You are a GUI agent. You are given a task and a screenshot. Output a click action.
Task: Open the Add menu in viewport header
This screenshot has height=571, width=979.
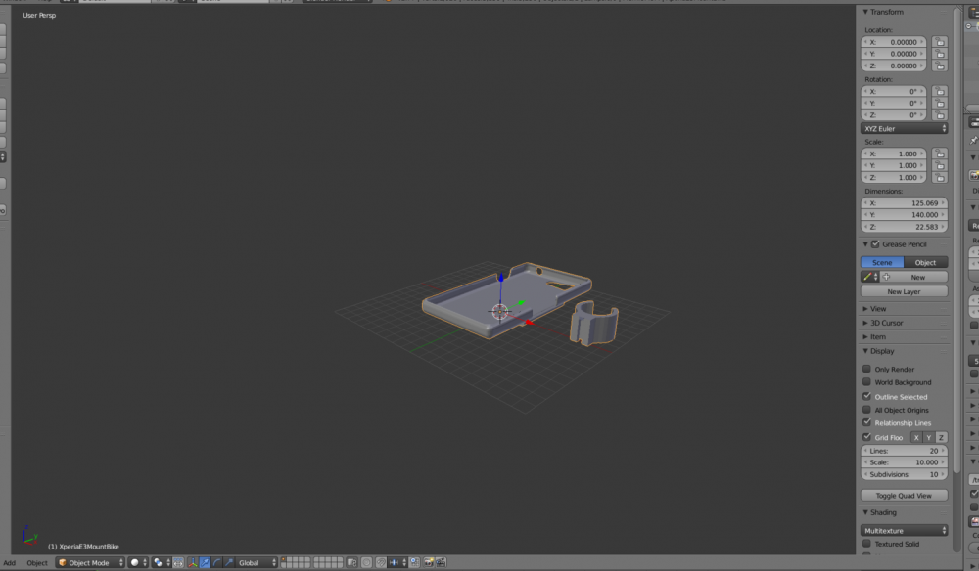[x=10, y=563]
